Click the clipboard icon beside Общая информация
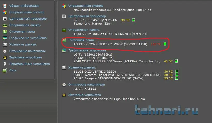This screenshot has width=212, height=123. click(x=5, y=6)
